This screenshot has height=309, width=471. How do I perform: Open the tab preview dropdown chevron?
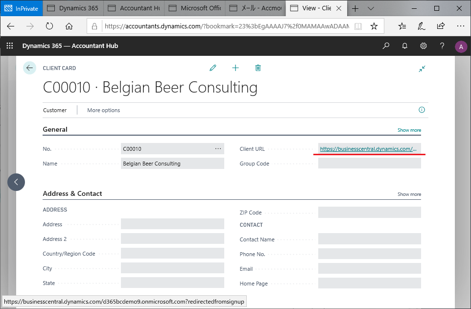tap(371, 8)
